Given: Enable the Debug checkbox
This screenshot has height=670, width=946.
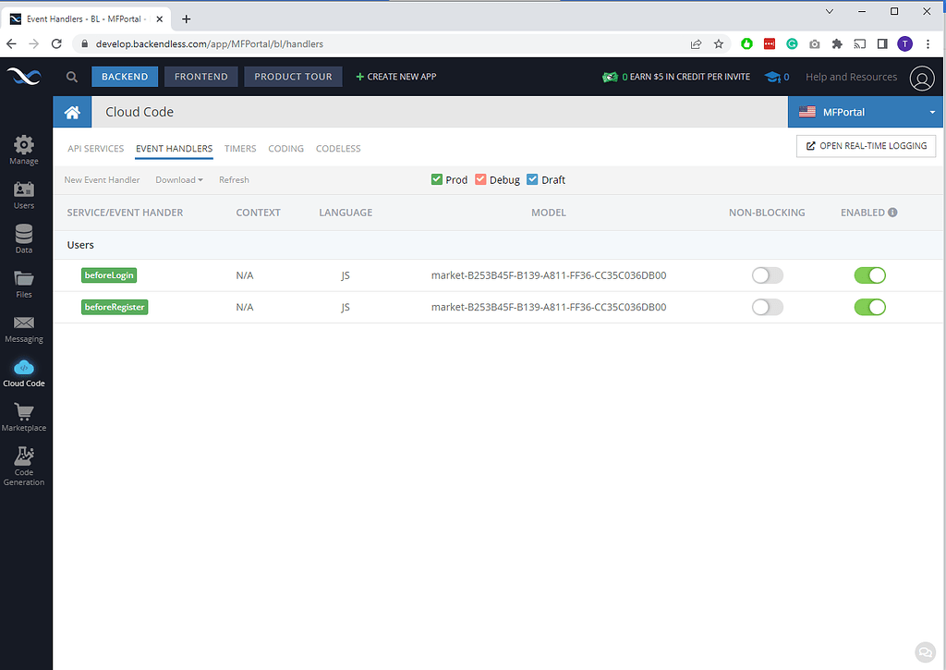Looking at the screenshot, I should [x=481, y=179].
